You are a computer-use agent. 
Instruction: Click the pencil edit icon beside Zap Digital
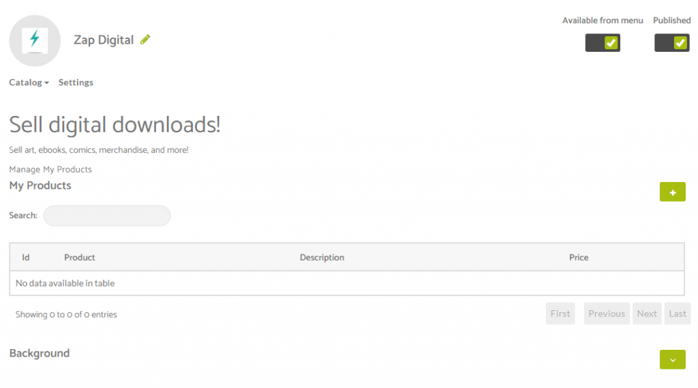coord(145,40)
